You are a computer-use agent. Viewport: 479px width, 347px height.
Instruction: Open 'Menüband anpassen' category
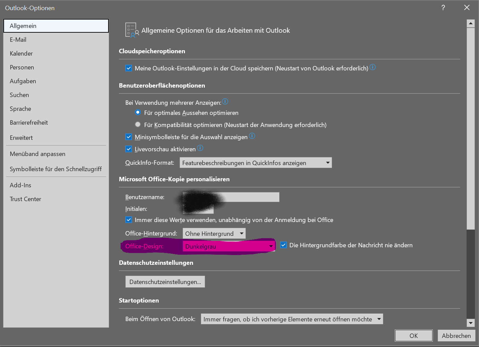(x=56, y=154)
